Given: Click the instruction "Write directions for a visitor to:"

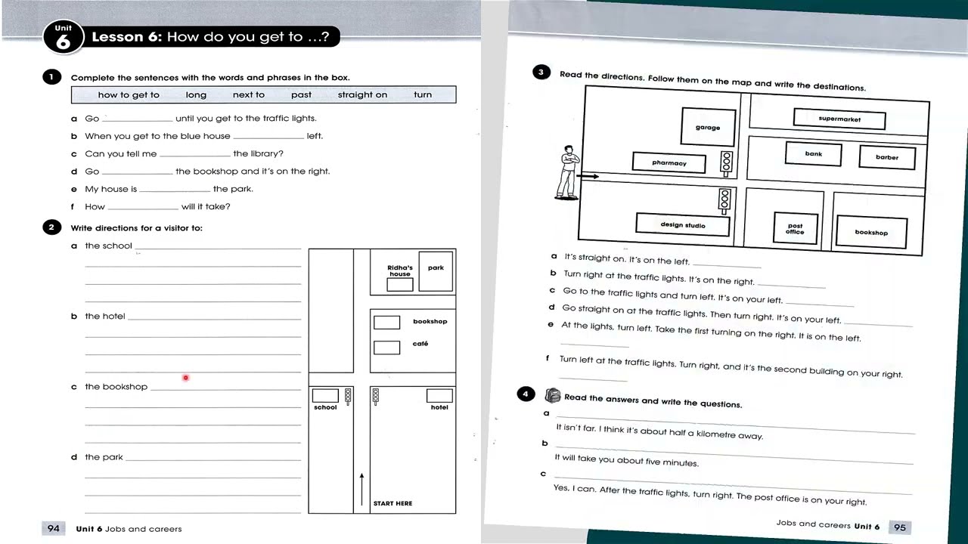Looking at the screenshot, I should point(137,228).
